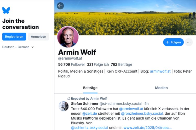Click Armin Wolf's profile avatar
Screen dimensions: 196x130
pyautogui.click(x=68, y=37)
